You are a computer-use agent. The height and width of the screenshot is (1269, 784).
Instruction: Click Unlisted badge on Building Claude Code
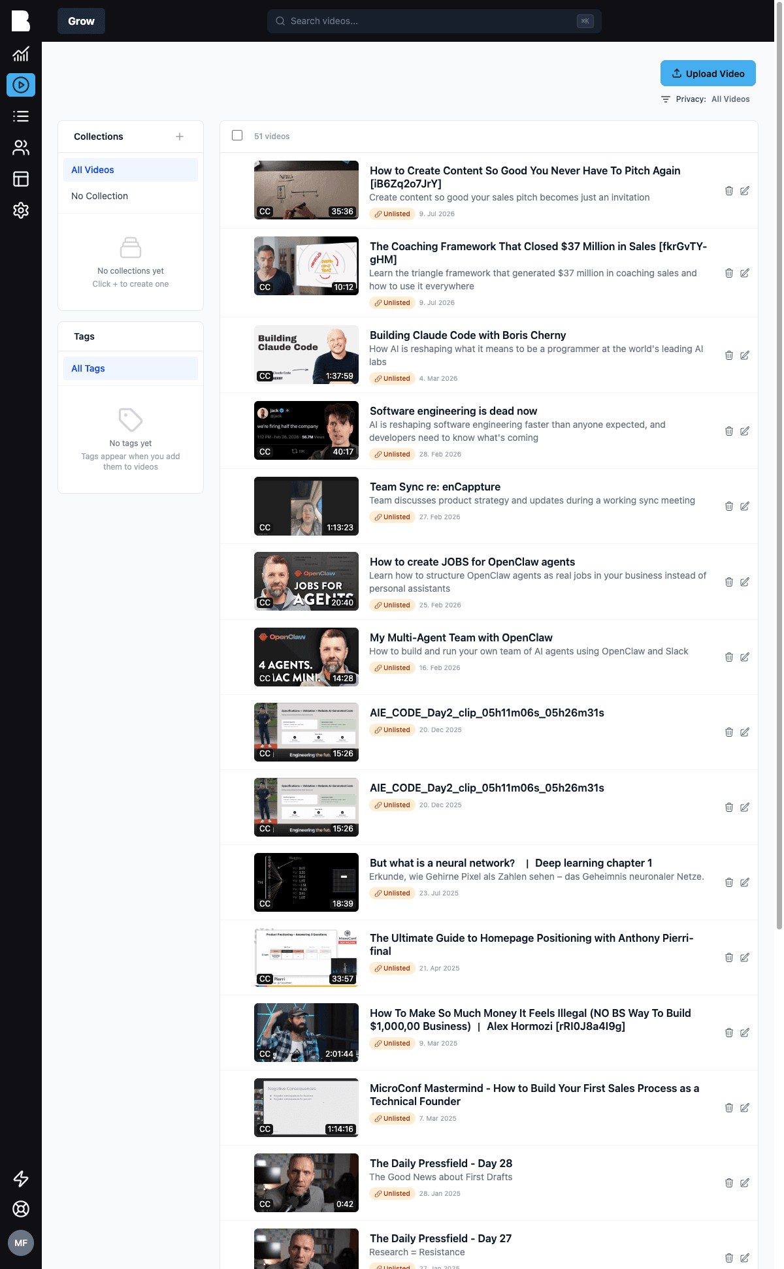tap(393, 379)
